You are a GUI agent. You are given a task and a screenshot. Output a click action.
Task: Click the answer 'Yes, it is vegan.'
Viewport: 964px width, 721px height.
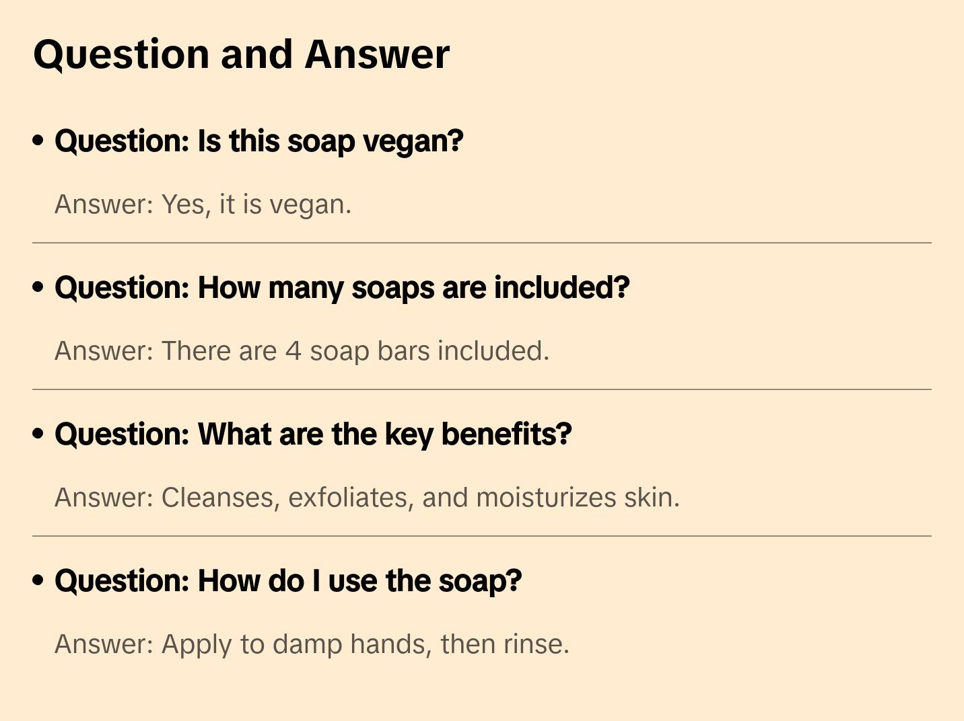point(203,204)
